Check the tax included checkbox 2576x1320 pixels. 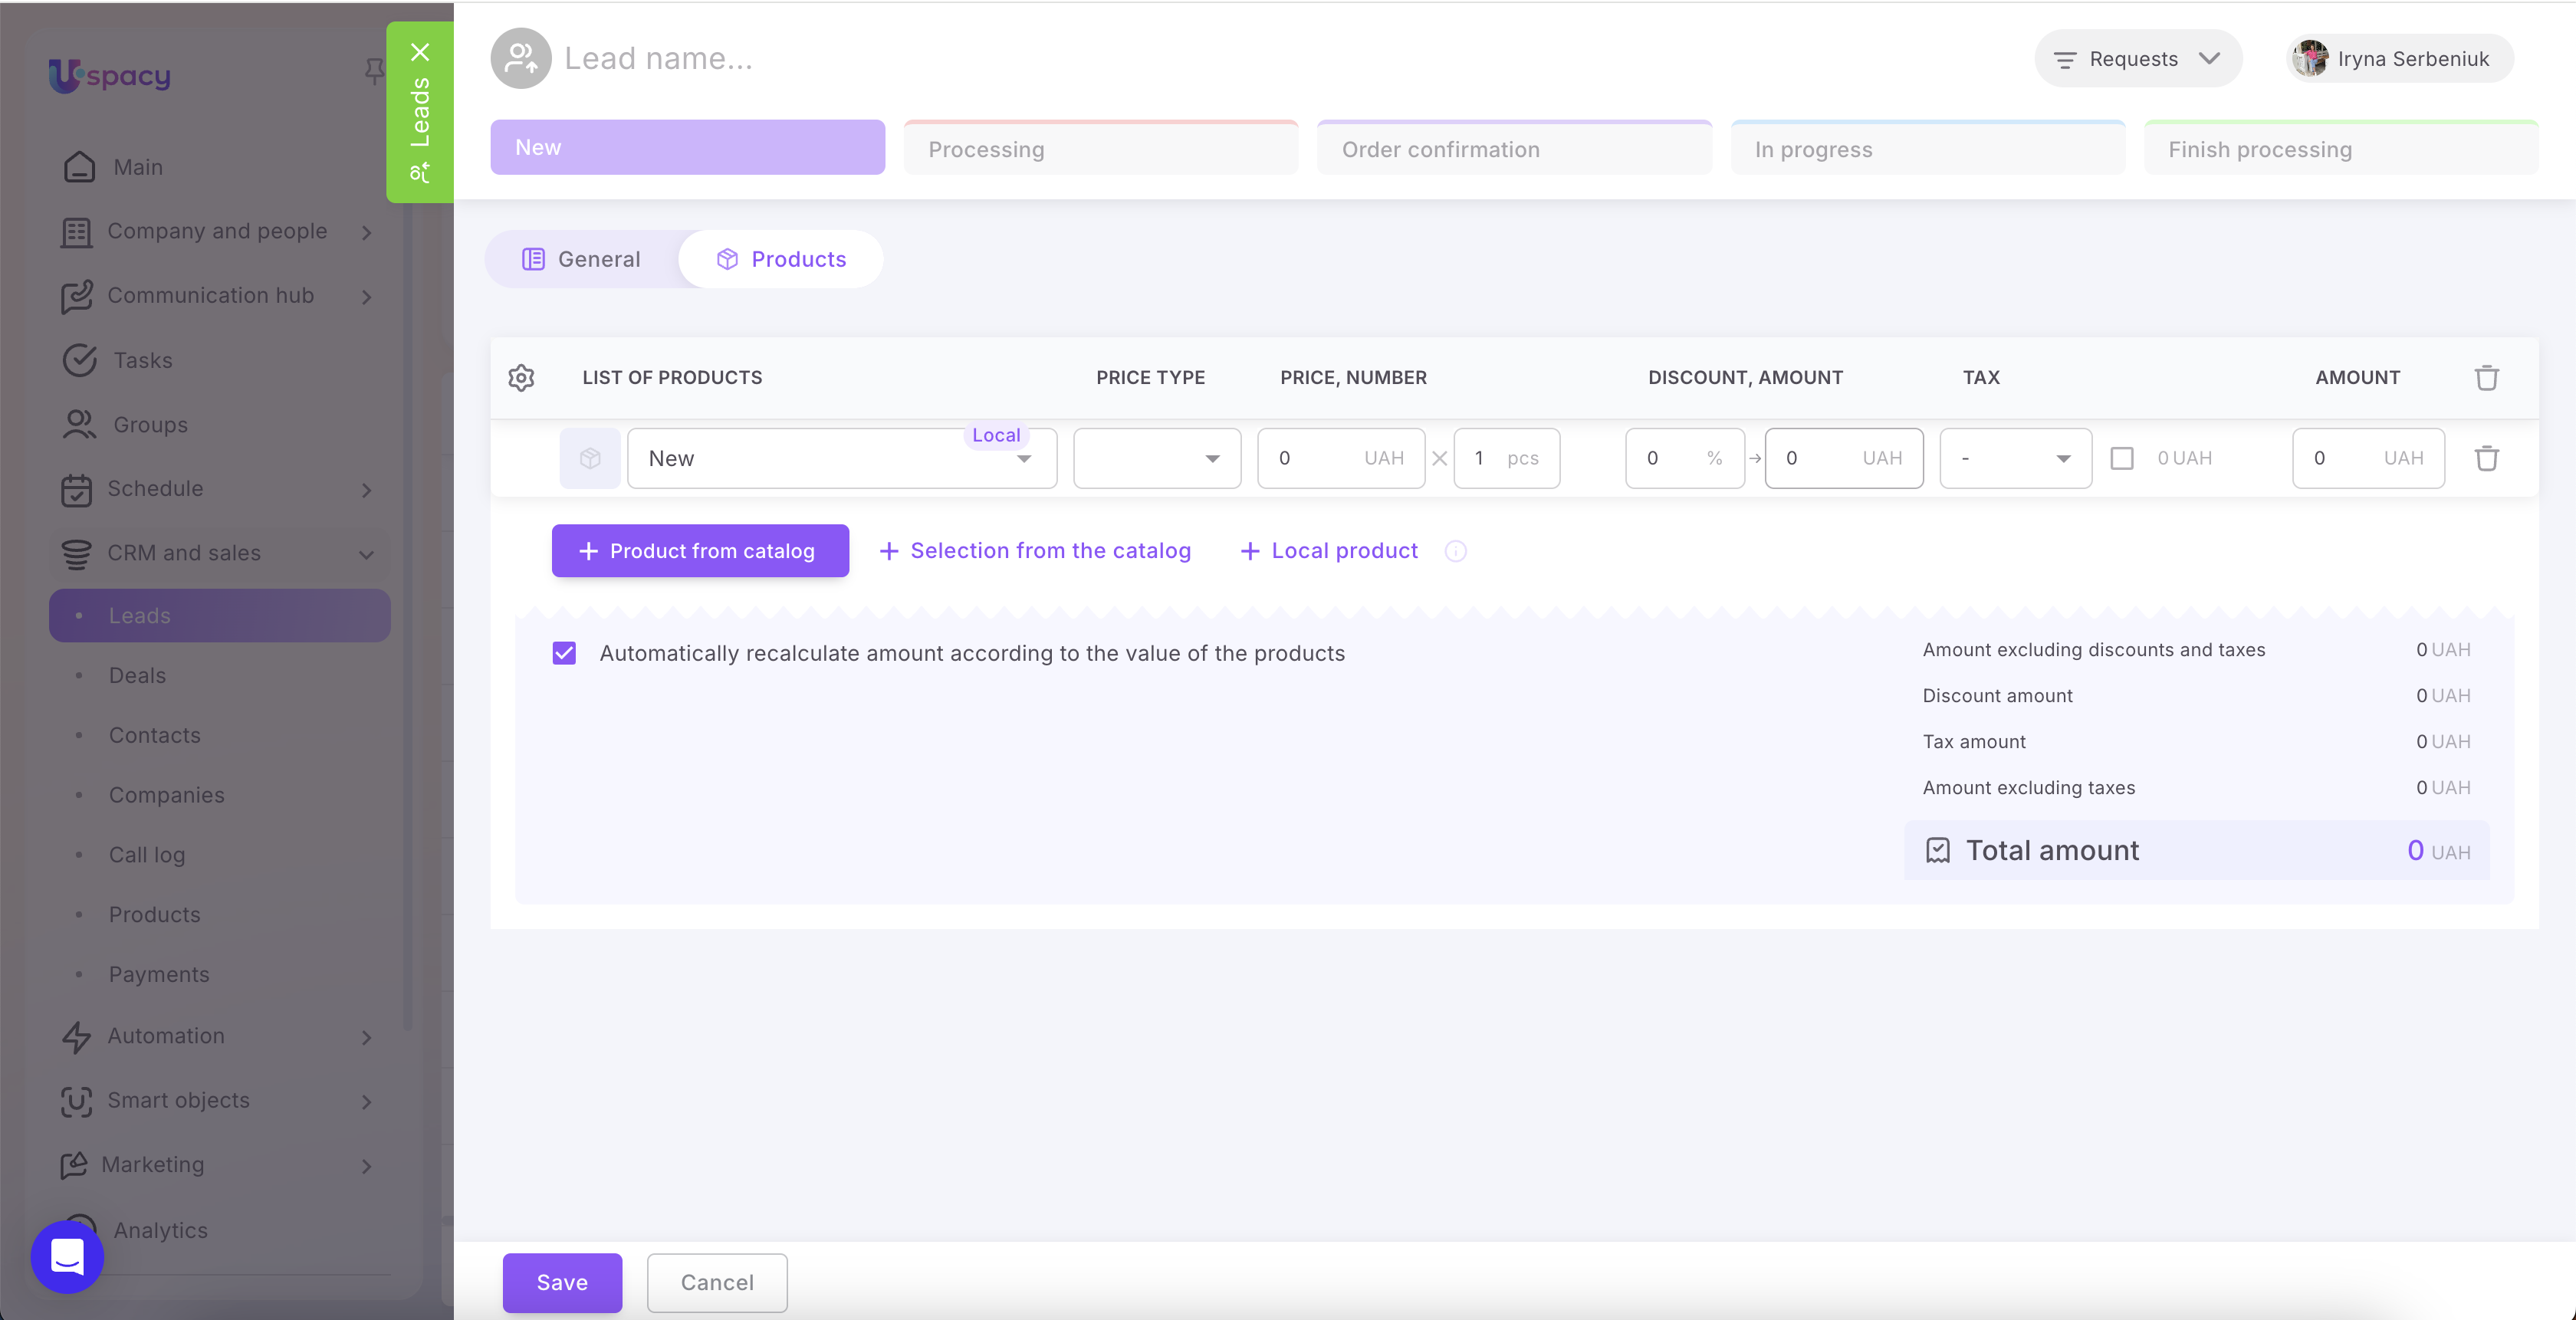tap(2122, 458)
